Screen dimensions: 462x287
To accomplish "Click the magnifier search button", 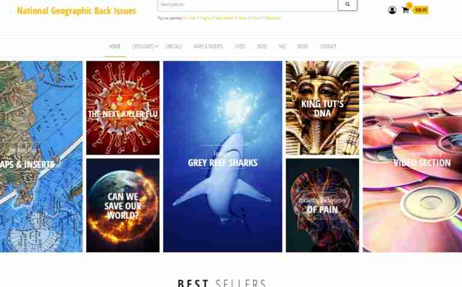I will (x=347, y=4).
